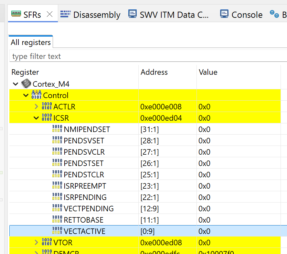Collapse the Cortex_M4 tree node

click(16, 84)
